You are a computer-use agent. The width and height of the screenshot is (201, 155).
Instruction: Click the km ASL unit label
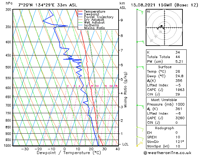click(123, 5)
